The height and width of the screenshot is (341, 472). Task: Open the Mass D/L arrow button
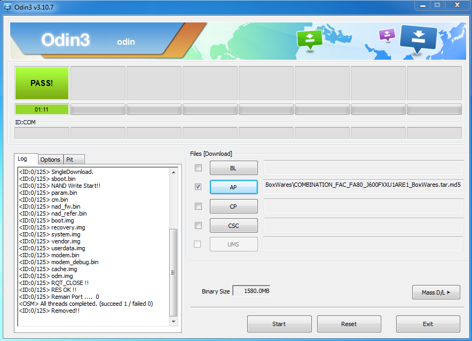[x=436, y=292]
